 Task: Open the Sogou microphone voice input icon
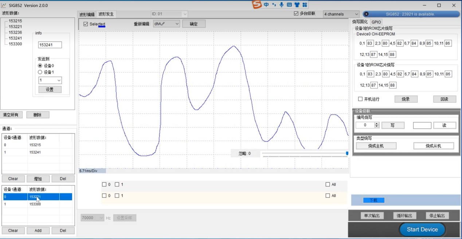coord(281,5)
